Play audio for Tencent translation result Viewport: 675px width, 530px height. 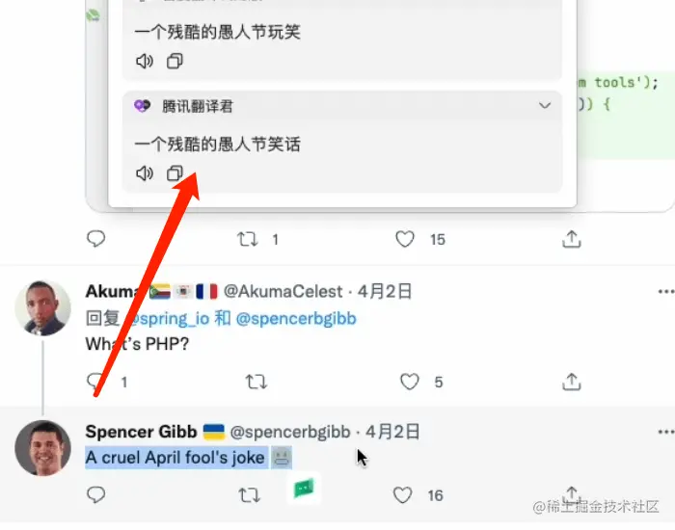(145, 173)
